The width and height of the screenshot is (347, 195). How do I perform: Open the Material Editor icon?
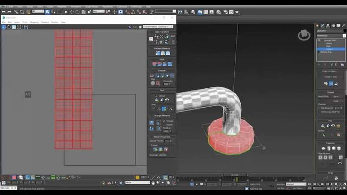click(219, 12)
